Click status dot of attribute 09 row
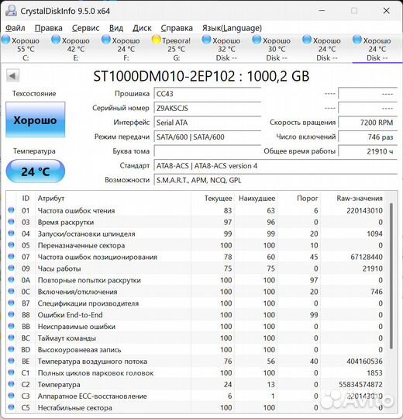The image size is (403, 419). click(11, 268)
